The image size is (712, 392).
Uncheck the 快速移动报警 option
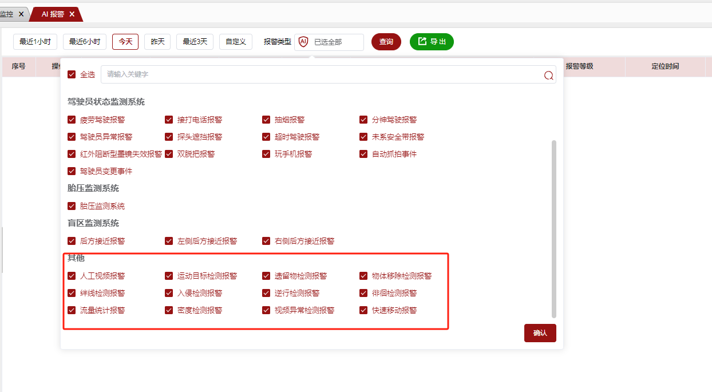pyautogui.click(x=363, y=310)
